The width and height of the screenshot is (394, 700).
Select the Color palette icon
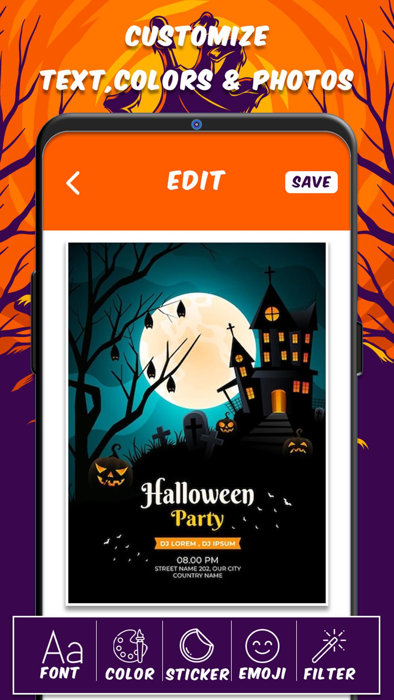pos(130,646)
